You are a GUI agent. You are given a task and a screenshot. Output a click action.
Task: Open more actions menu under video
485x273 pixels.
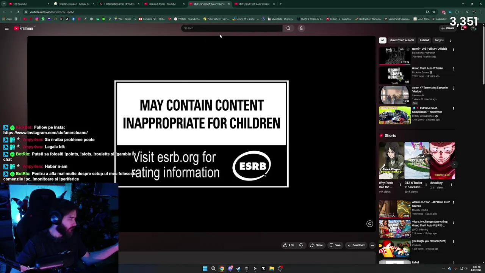372,245
